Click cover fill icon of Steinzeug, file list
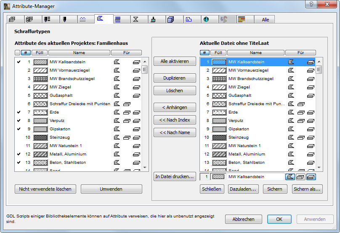The height and width of the screenshot is (233, 340). pos(301,137)
